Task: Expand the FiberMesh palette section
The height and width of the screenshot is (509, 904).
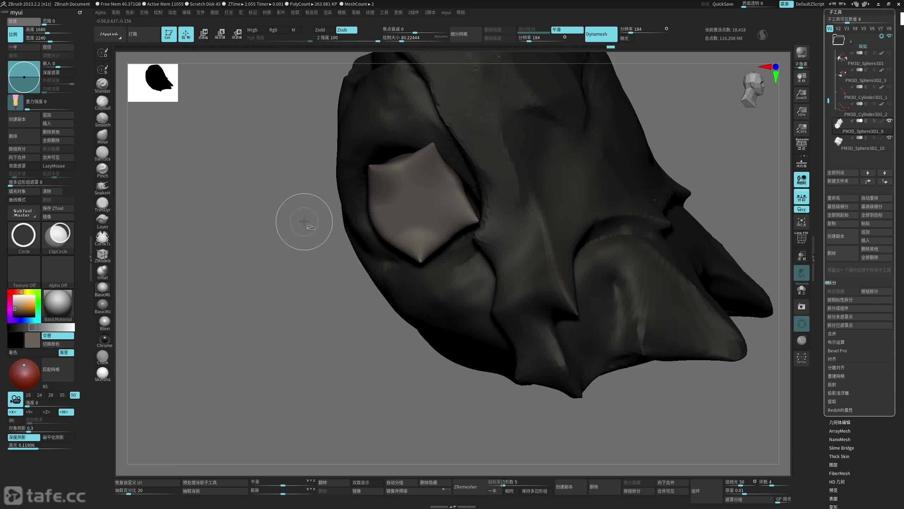Action: pyautogui.click(x=839, y=473)
